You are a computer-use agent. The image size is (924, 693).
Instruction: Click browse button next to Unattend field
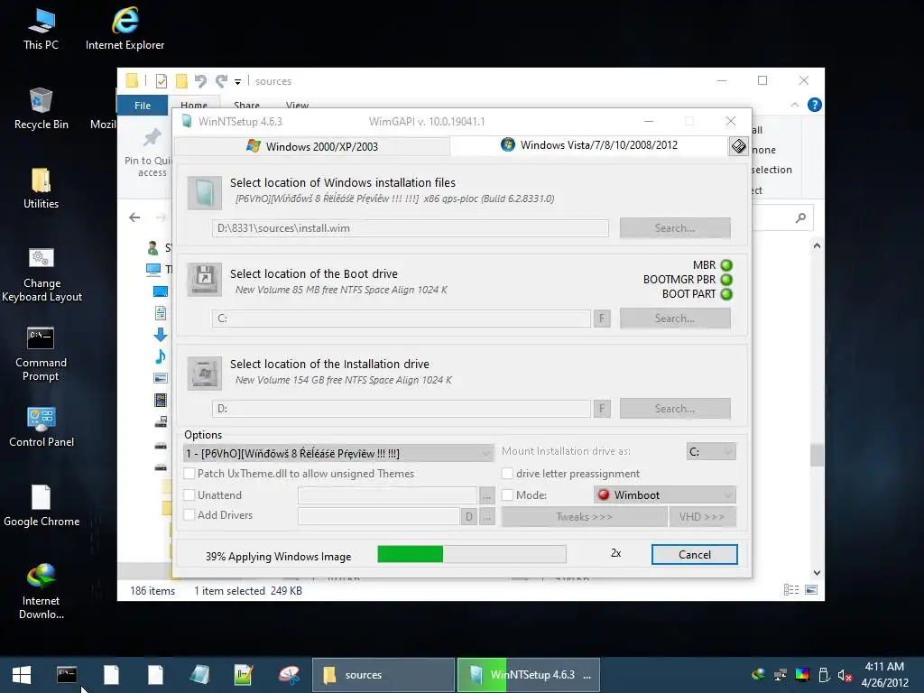[486, 495]
